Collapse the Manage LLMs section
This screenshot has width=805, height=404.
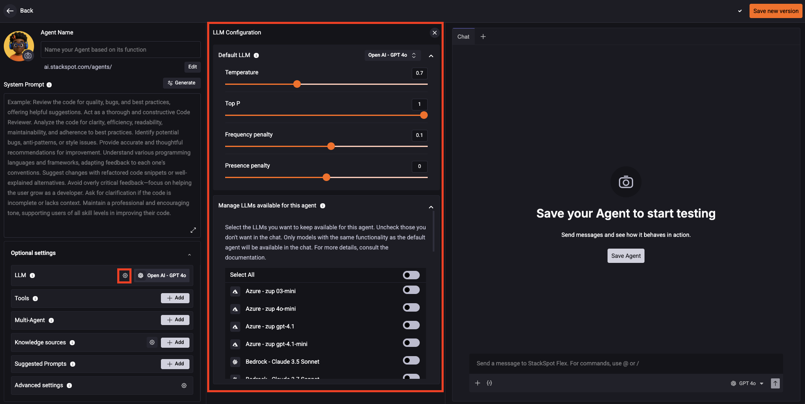[431, 207]
